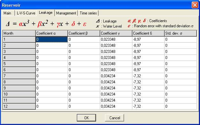Open the Management tab
Viewport: 200px width, 125px height.
tap(66, 13)
